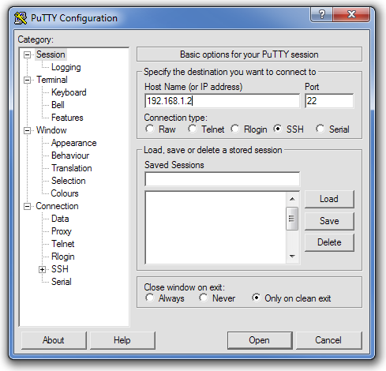Click the sessions list scroll down arrow
The width and height of the screenshot is (386, 371).
(292, 256)
